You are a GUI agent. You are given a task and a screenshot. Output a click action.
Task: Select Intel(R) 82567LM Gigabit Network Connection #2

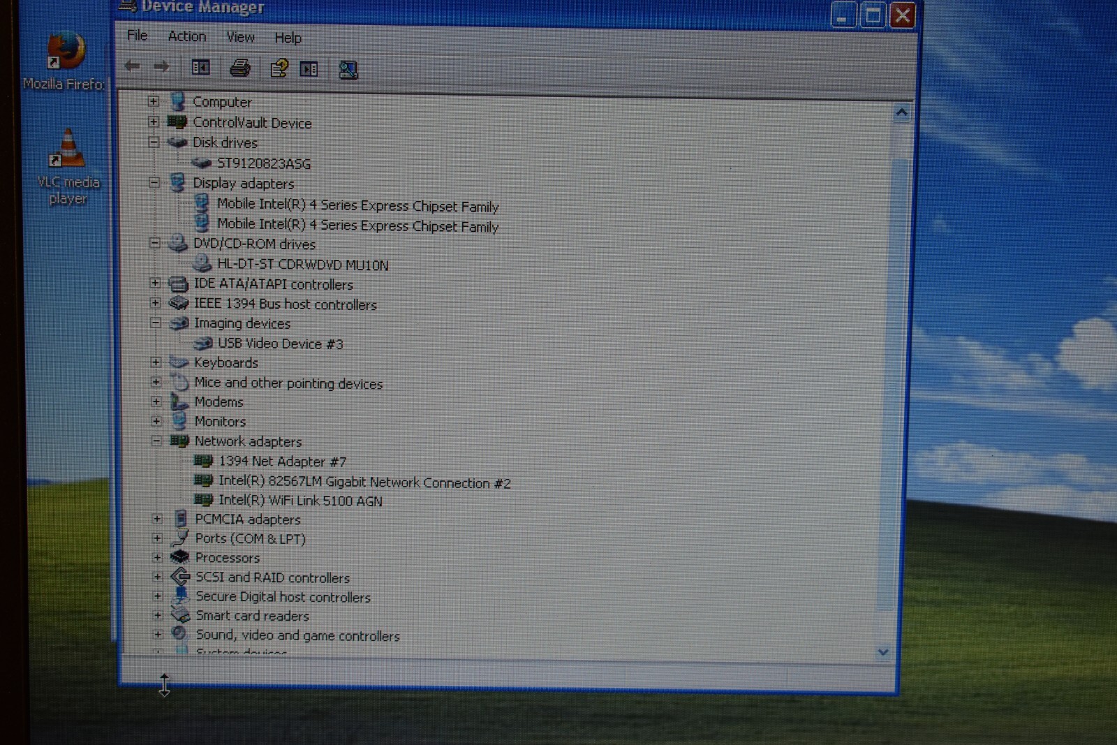coord(364,482)
